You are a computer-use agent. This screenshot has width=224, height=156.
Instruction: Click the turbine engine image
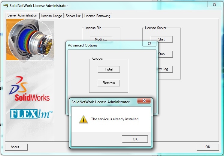[x=30, y=40]
